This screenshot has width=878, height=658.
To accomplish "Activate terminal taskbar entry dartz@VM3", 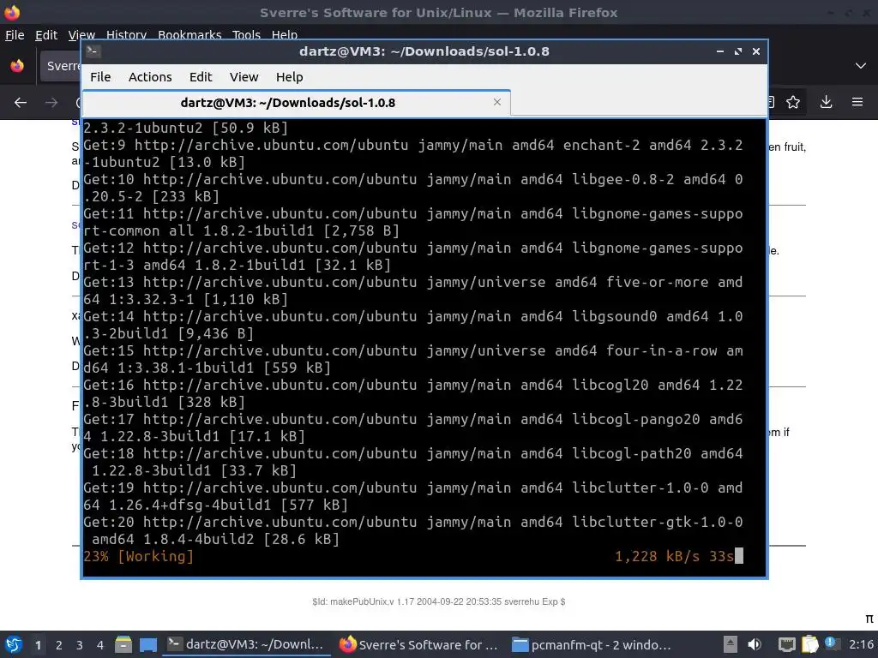I will [246, 644].
